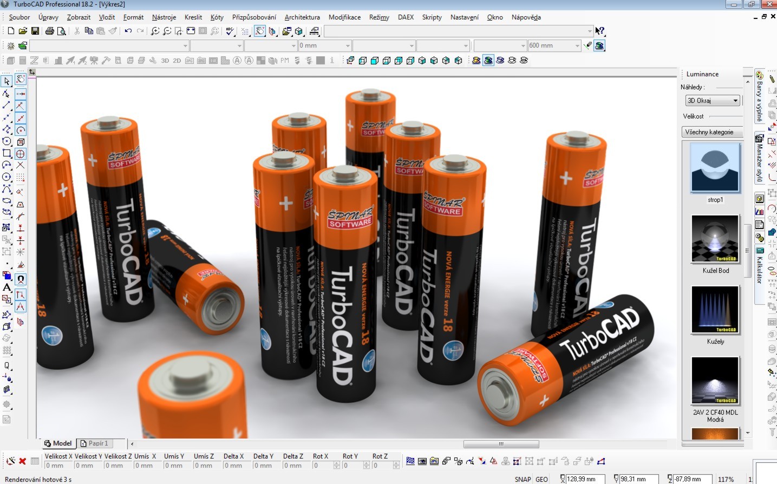Print the drawing
777x484 pixels.
pyautogui.click(x=50, y=31)
